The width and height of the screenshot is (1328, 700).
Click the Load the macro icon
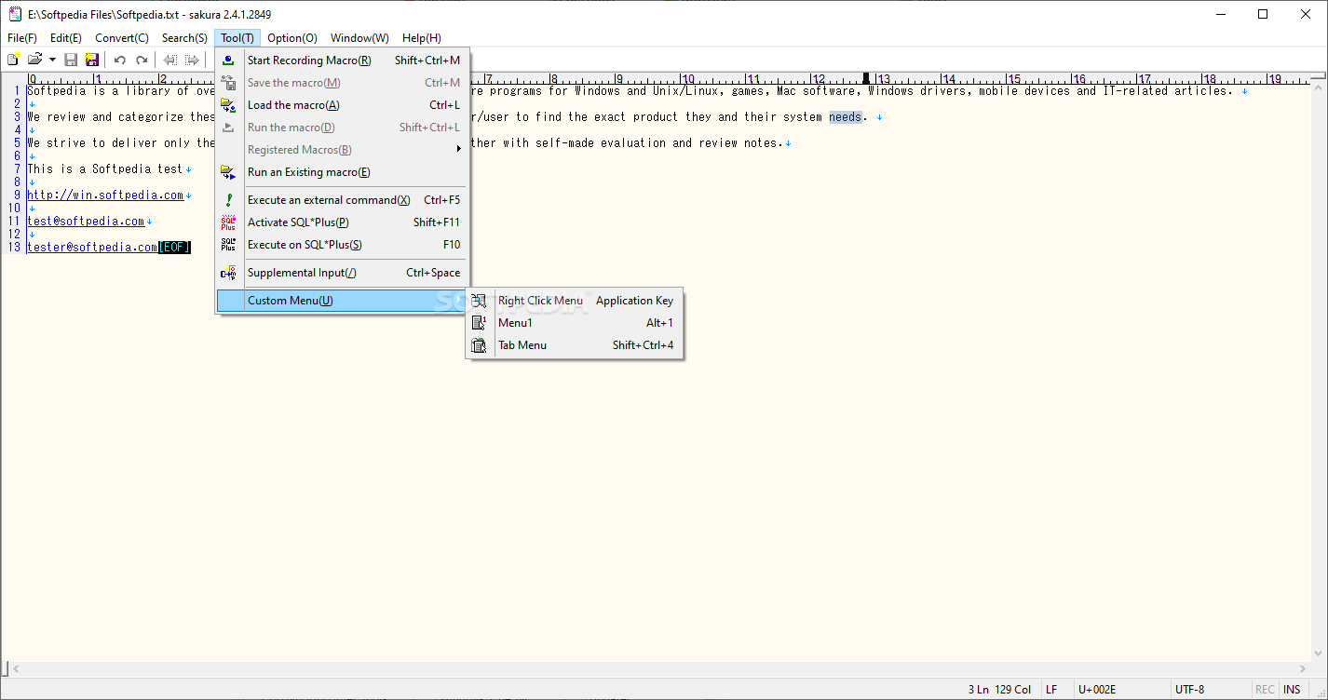click(x=228, y=105)
